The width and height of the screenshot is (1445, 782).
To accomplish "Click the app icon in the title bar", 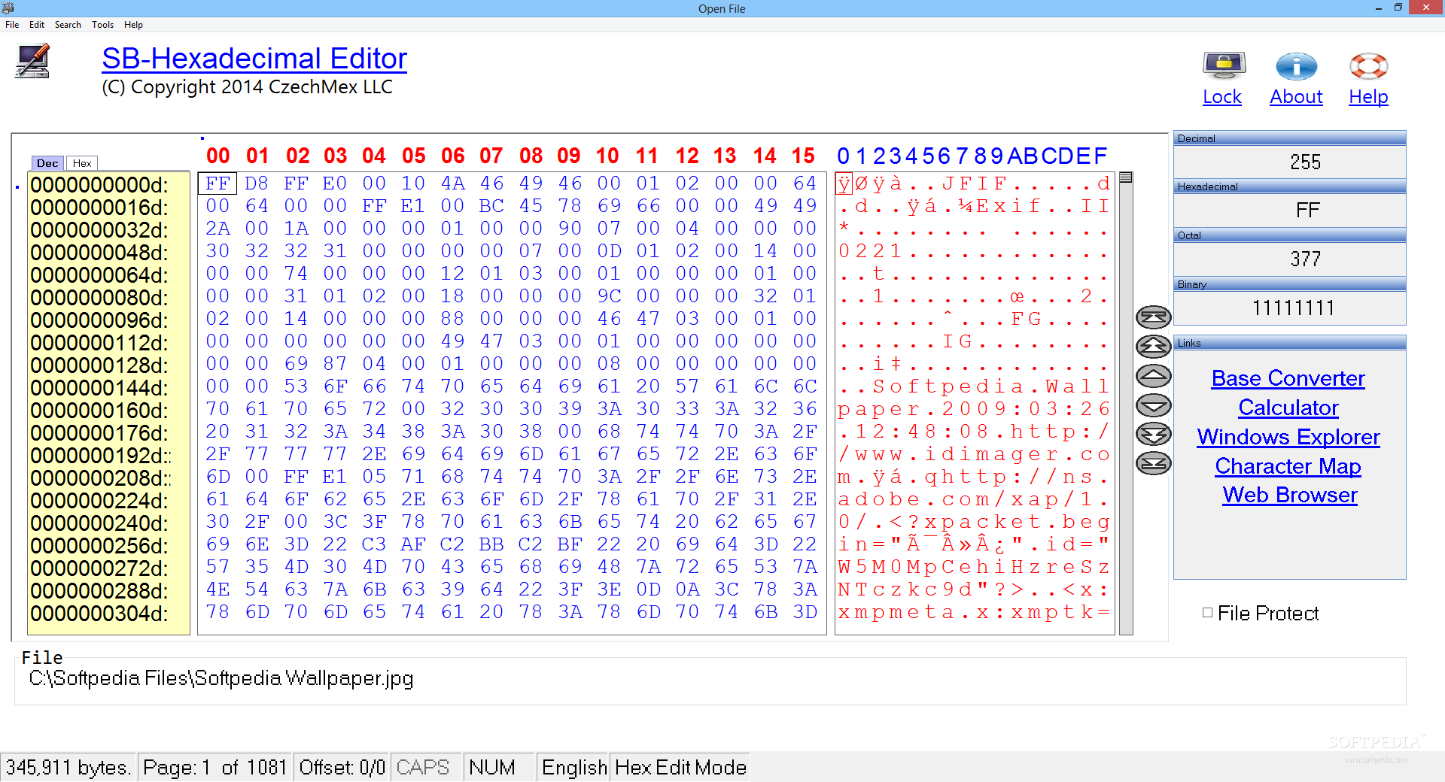I will (8, 8).
